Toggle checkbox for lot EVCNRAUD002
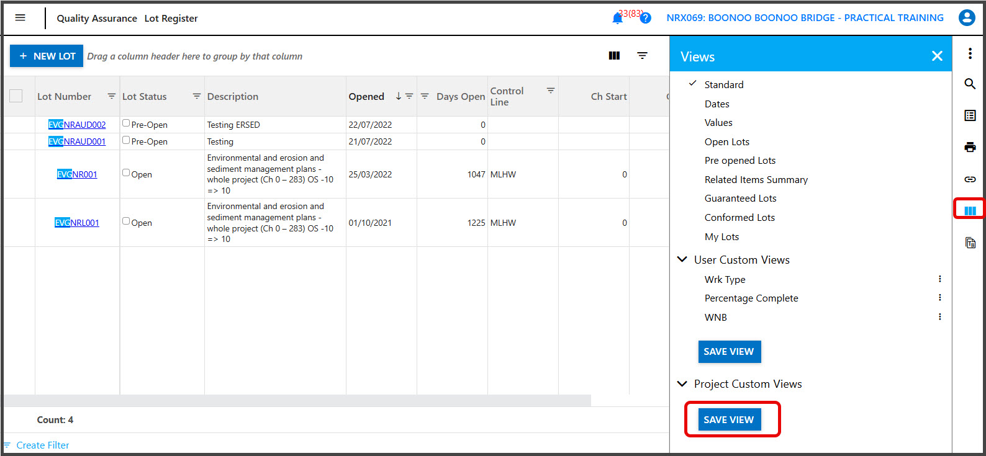986x456 pixels. point(126,123)
